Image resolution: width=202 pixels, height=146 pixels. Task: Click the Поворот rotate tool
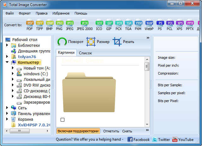click(x=71, y=42)
